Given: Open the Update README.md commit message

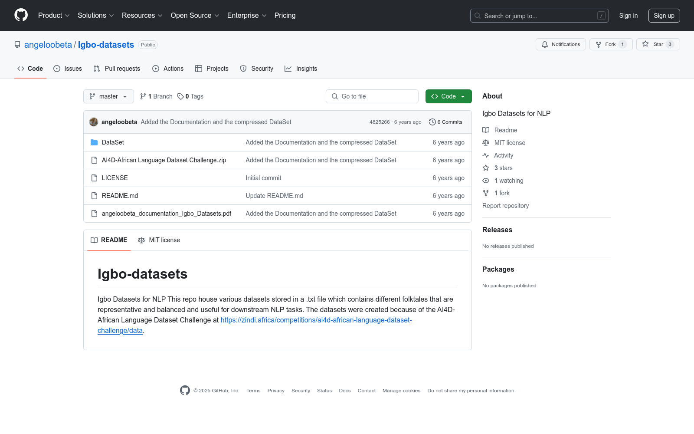Looking at the screenshot, I should click(x=275, y=196).
